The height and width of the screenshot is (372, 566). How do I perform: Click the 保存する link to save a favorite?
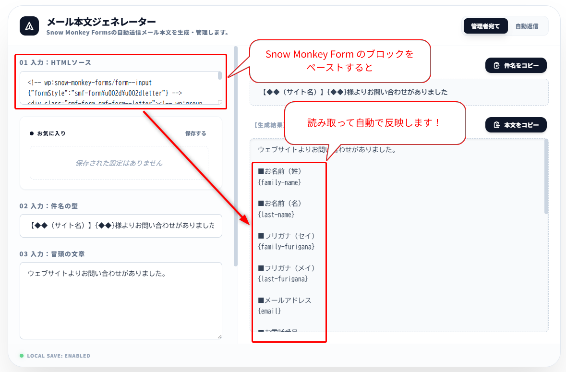pos(195,133)
